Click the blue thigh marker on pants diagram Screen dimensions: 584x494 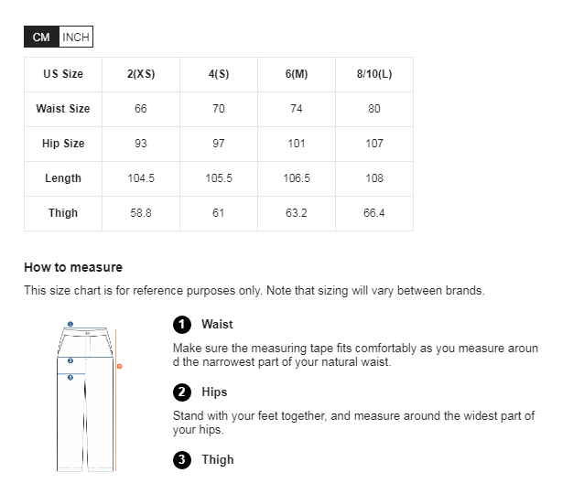pyautogui.click(x=70, y=377)
